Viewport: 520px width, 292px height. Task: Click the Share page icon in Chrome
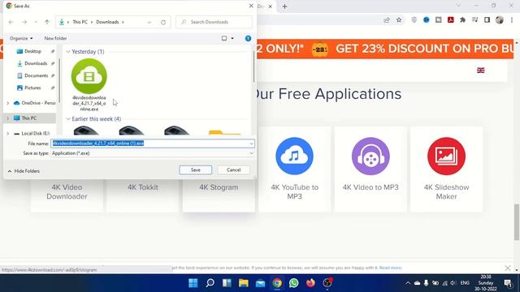[387, 20]
